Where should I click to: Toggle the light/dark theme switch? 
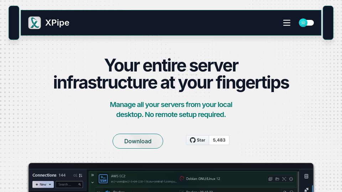(306, 23)
